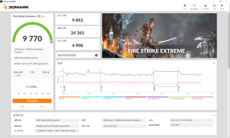Open the three-dot menu of the Monitoring panel
The image size is (230, 138).
[x=214, y=63]
